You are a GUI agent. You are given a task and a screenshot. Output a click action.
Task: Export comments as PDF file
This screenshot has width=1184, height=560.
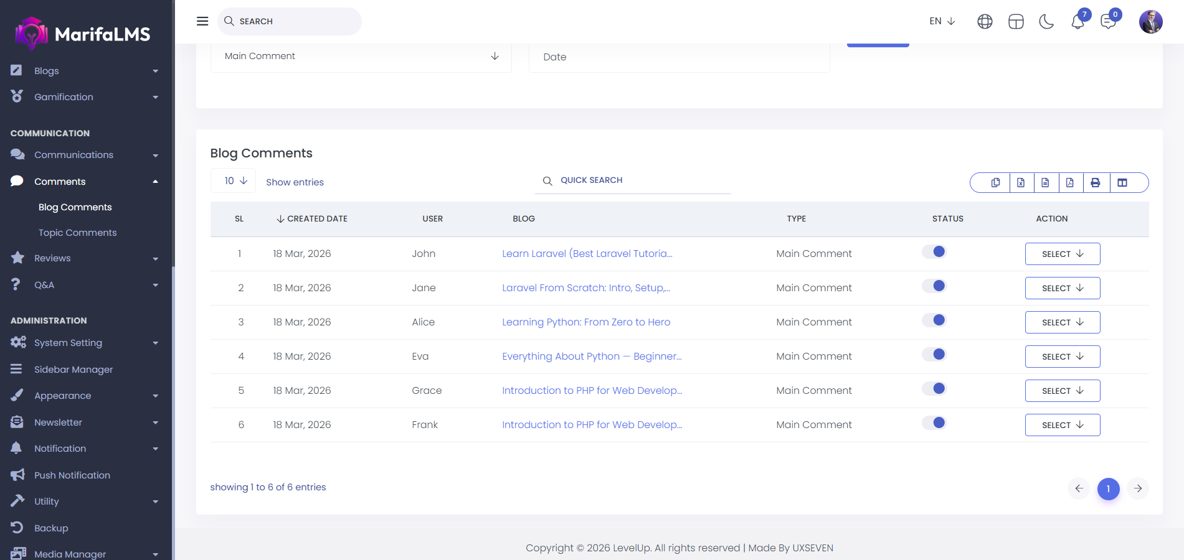(1069, 182)
